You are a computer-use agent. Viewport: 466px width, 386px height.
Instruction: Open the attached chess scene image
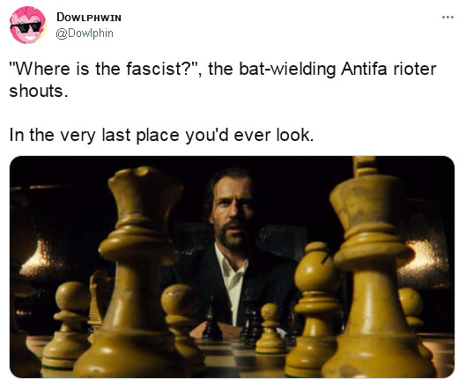point(232,267)
